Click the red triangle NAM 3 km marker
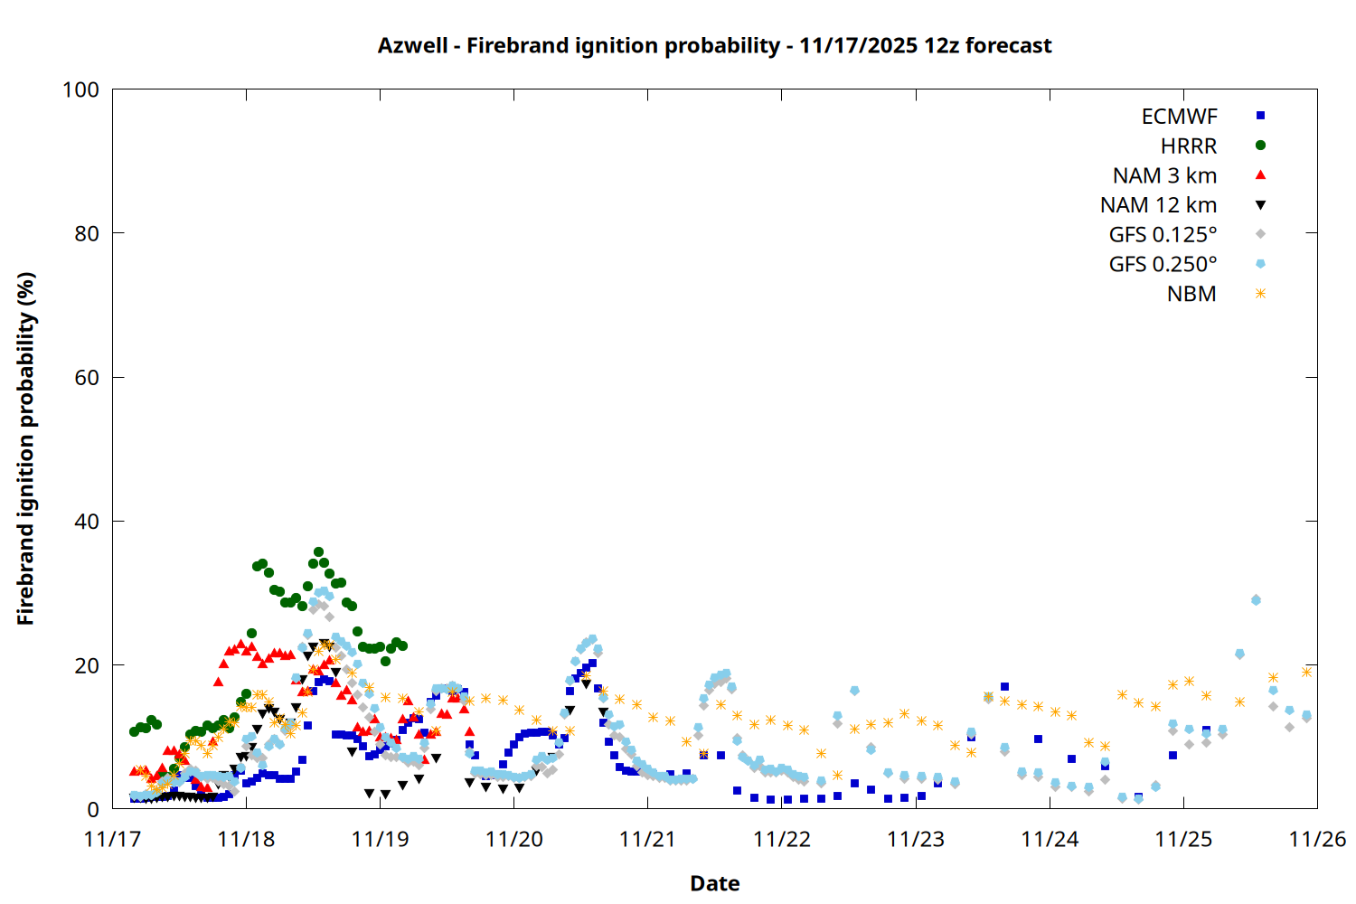 [x=1260, y=175]
